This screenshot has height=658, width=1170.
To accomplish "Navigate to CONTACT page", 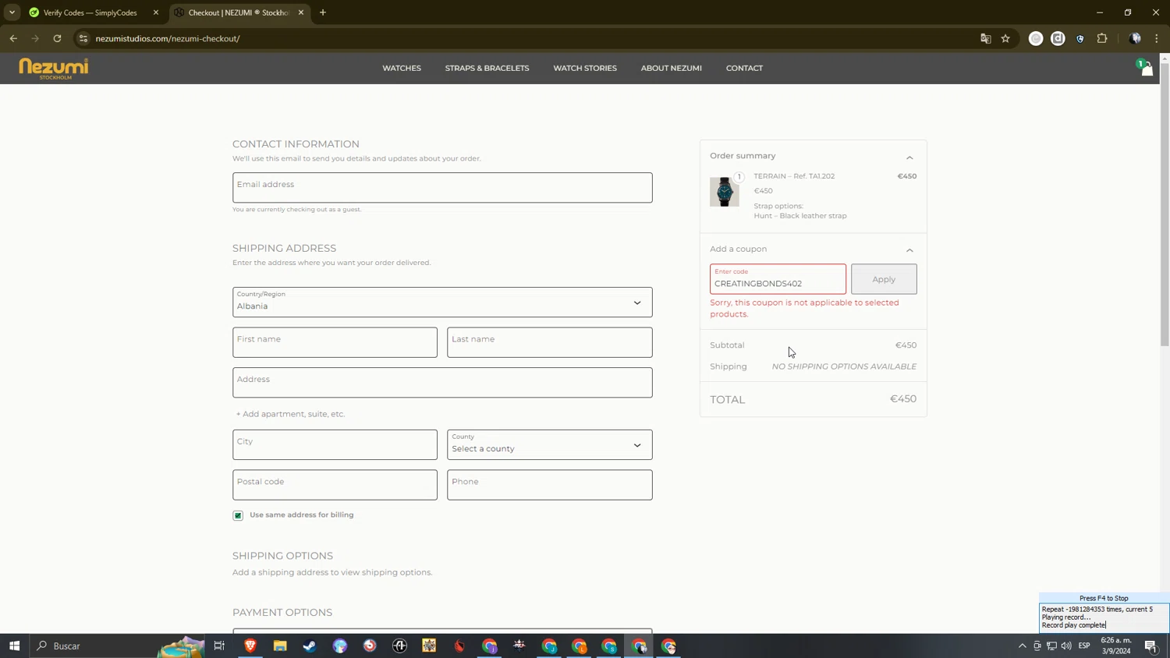I will coord(744,68).
